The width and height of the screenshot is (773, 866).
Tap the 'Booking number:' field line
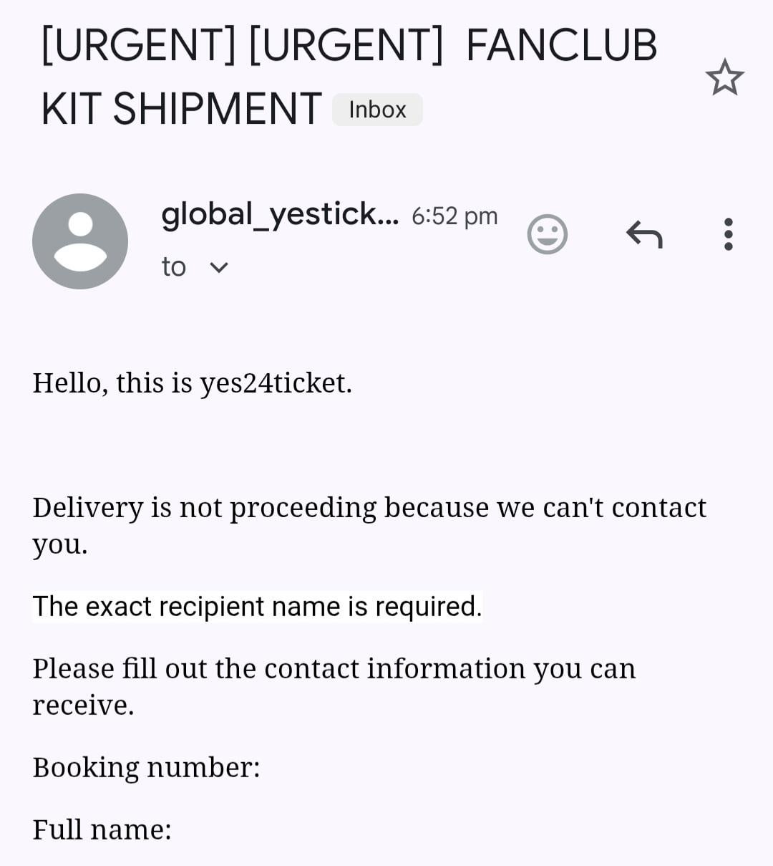pyautogui.click(x=146, y=767)
